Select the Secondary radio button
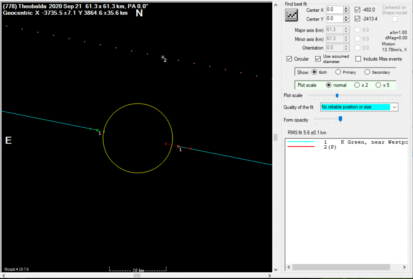 tap(367, 72)
